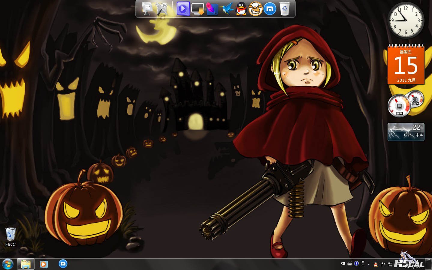Screen dimensions: 432x270
Task: Click the Show desktop button at taskbar end
Action: point(429,264)
